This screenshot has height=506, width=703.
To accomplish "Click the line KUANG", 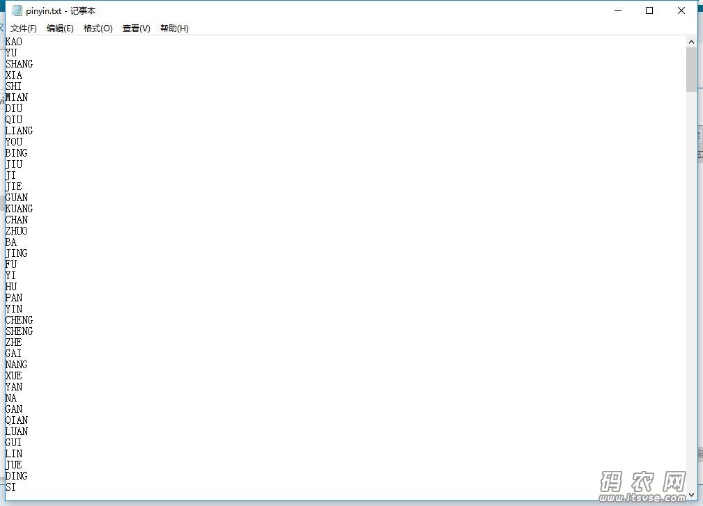I will coord(19,209).
